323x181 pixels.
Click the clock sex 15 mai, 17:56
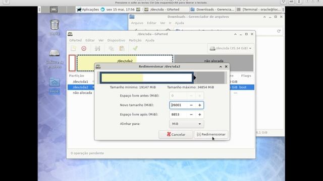(x=120, y=10)
